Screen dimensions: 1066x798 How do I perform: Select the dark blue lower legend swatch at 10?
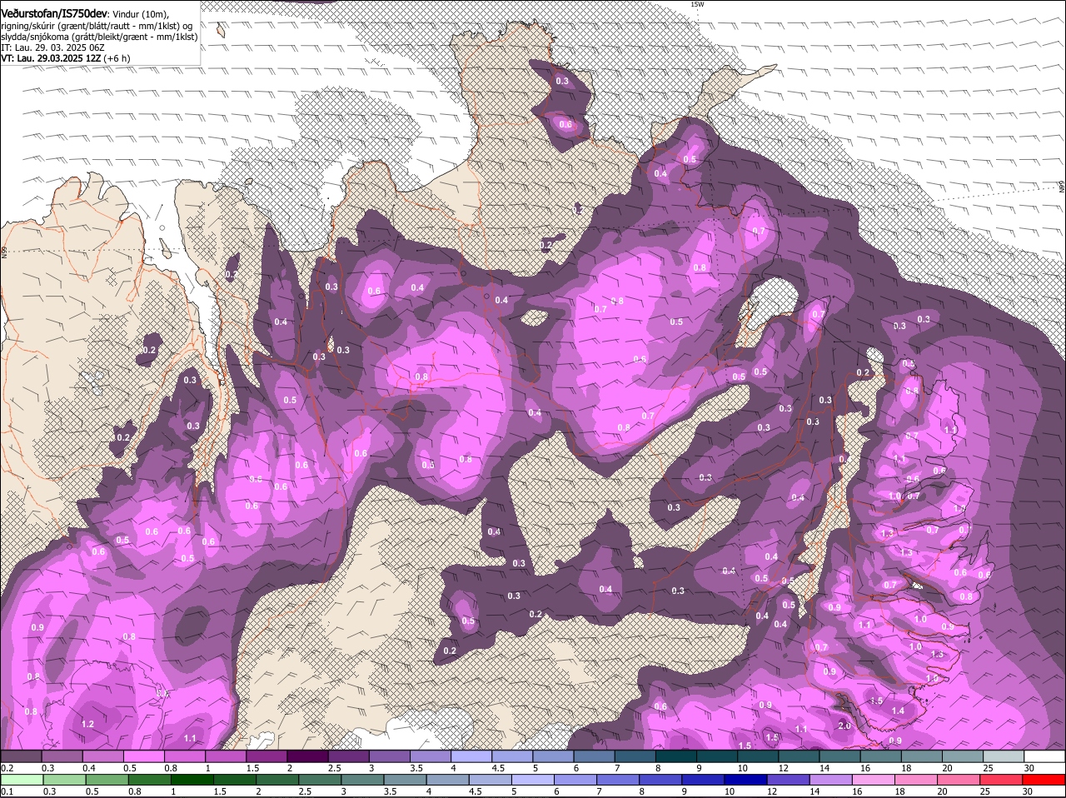747,780
